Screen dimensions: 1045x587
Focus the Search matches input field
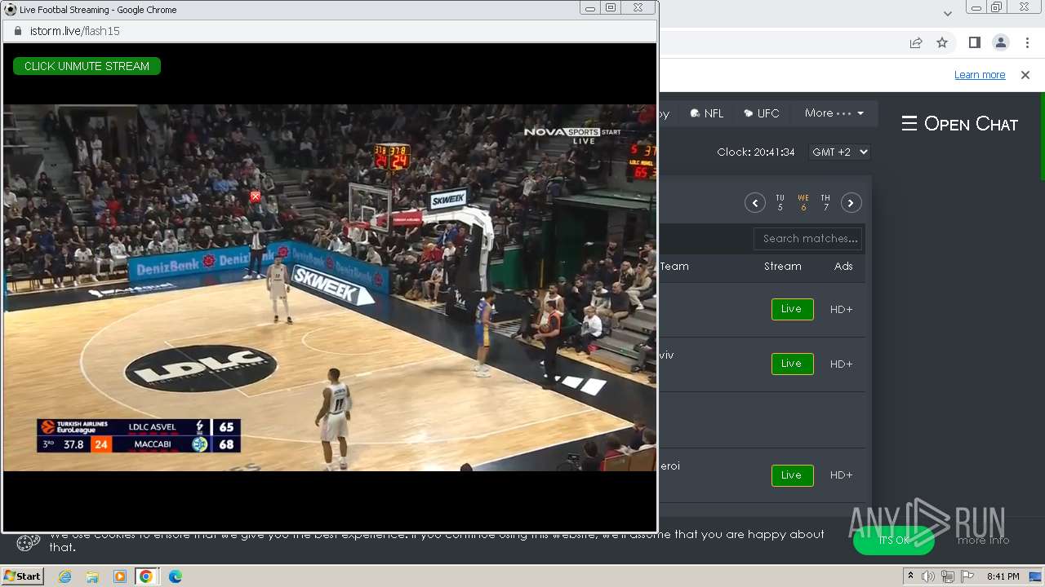pyautogui.click(x=807, y=239)
